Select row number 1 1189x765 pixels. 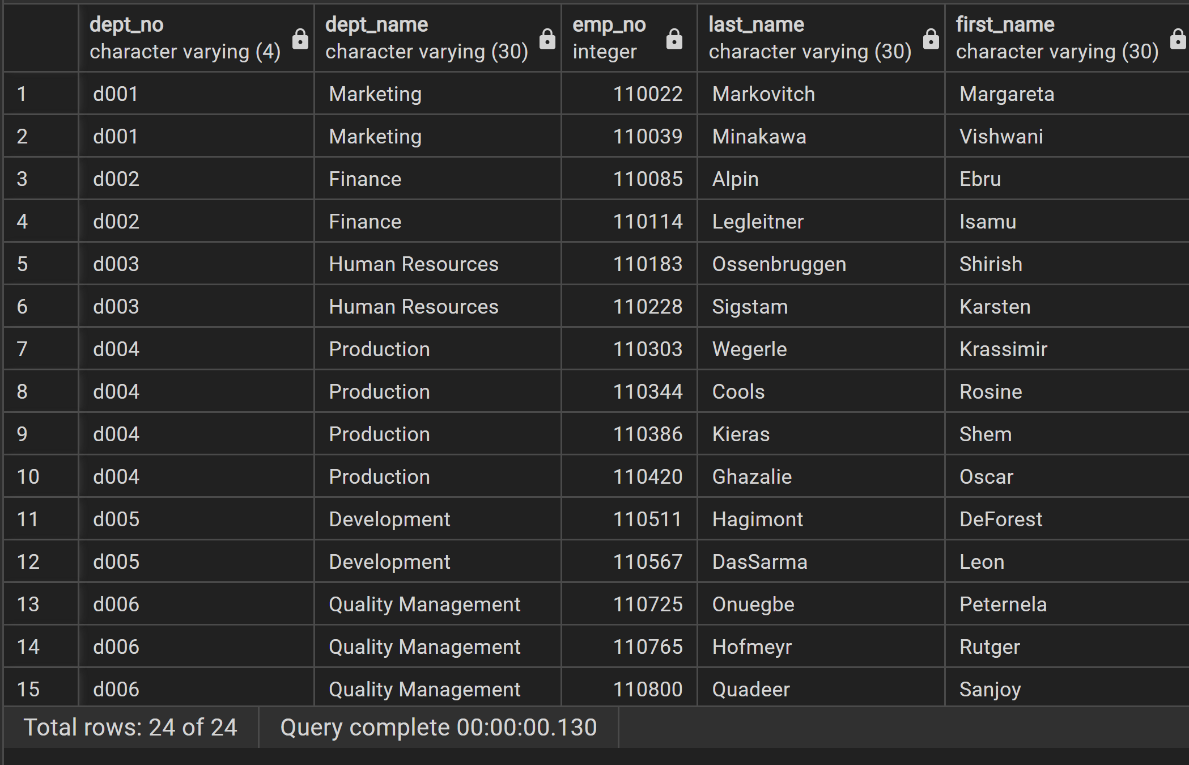coord(41,94)
